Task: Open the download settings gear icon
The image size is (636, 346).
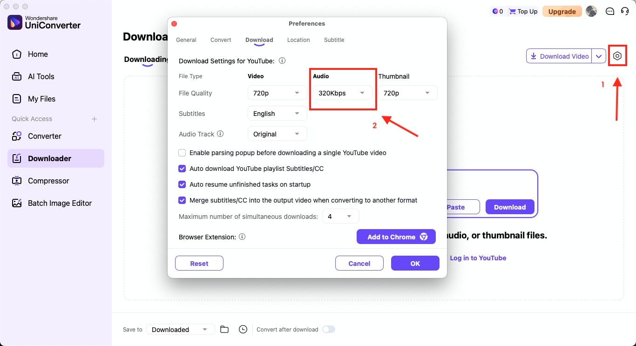Action: [x=617, y=56]
